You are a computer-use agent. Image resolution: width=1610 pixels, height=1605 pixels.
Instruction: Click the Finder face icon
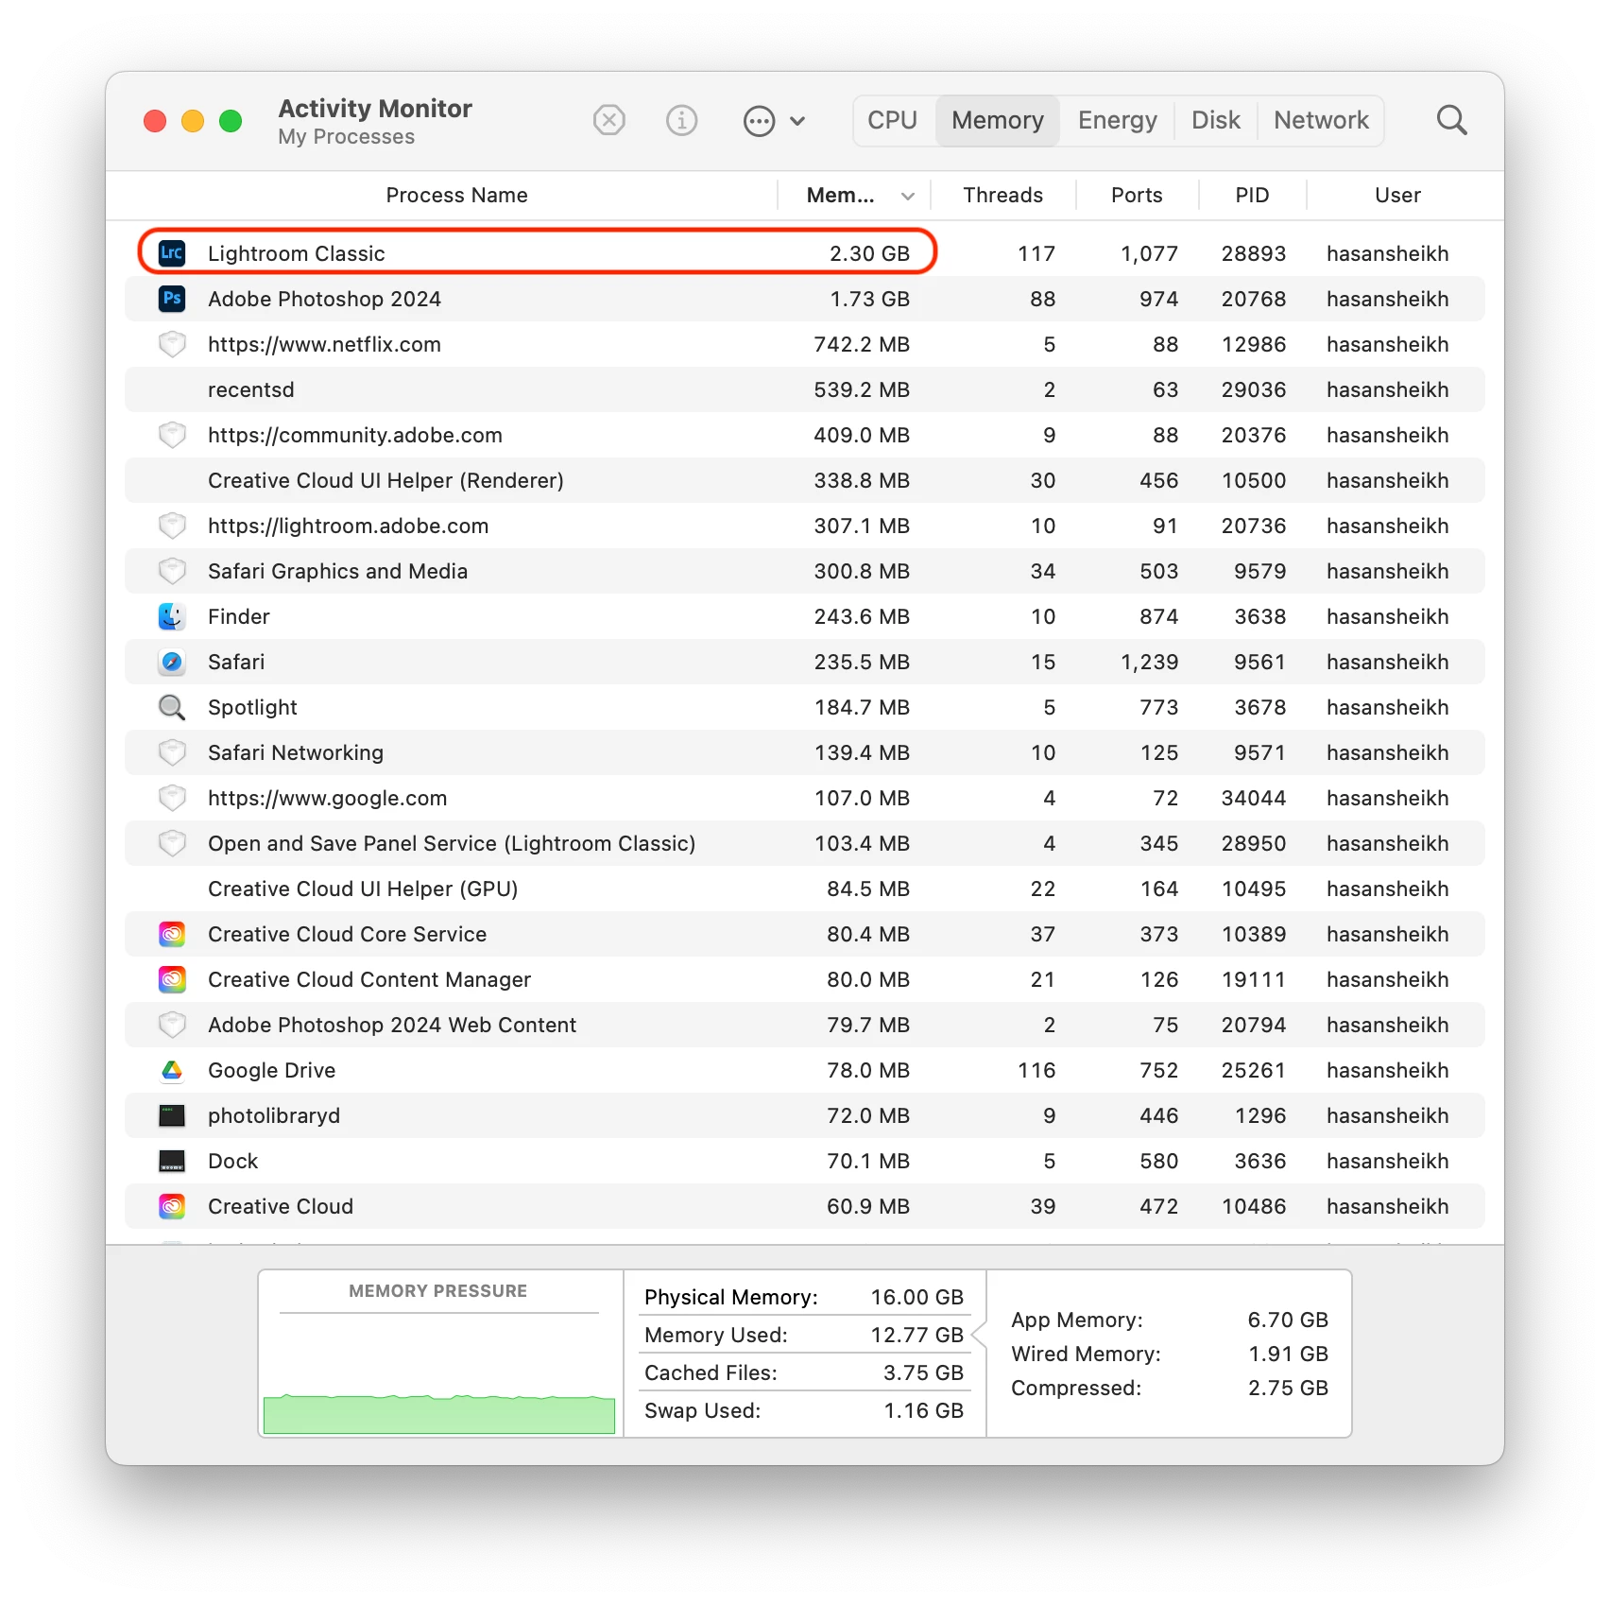coord(172,616)
